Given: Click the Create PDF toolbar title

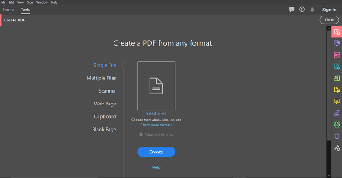Looking at the screenshot, I should pyautogui.click(x=15, y=20).
